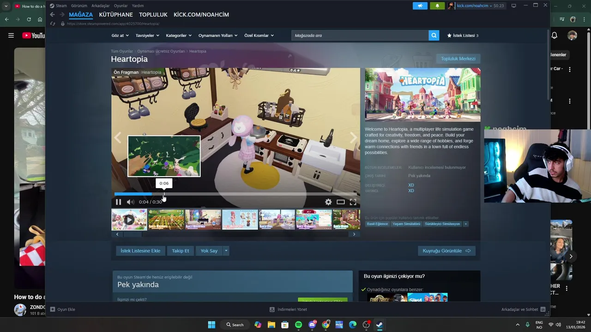Open the Arkadaşlar menu
Screen dimensions: 591x332
[100, 6]
